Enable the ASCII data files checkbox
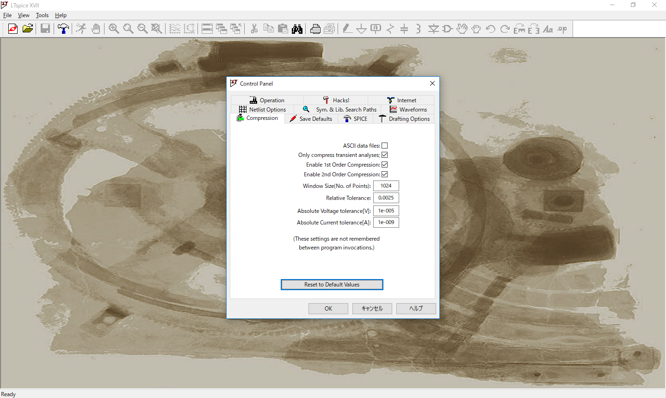The height and width of the screenshot is (398, 666). 384,146
